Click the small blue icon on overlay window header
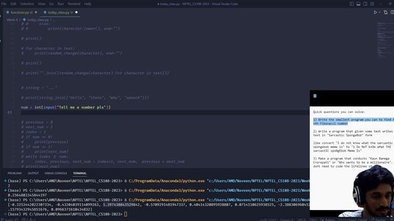 click(x=315, y=96)
